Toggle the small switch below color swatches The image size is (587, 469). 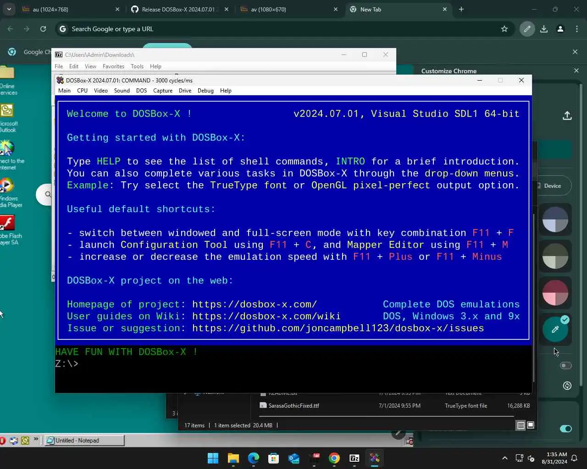pyautogui.click(x=566, y=365)
